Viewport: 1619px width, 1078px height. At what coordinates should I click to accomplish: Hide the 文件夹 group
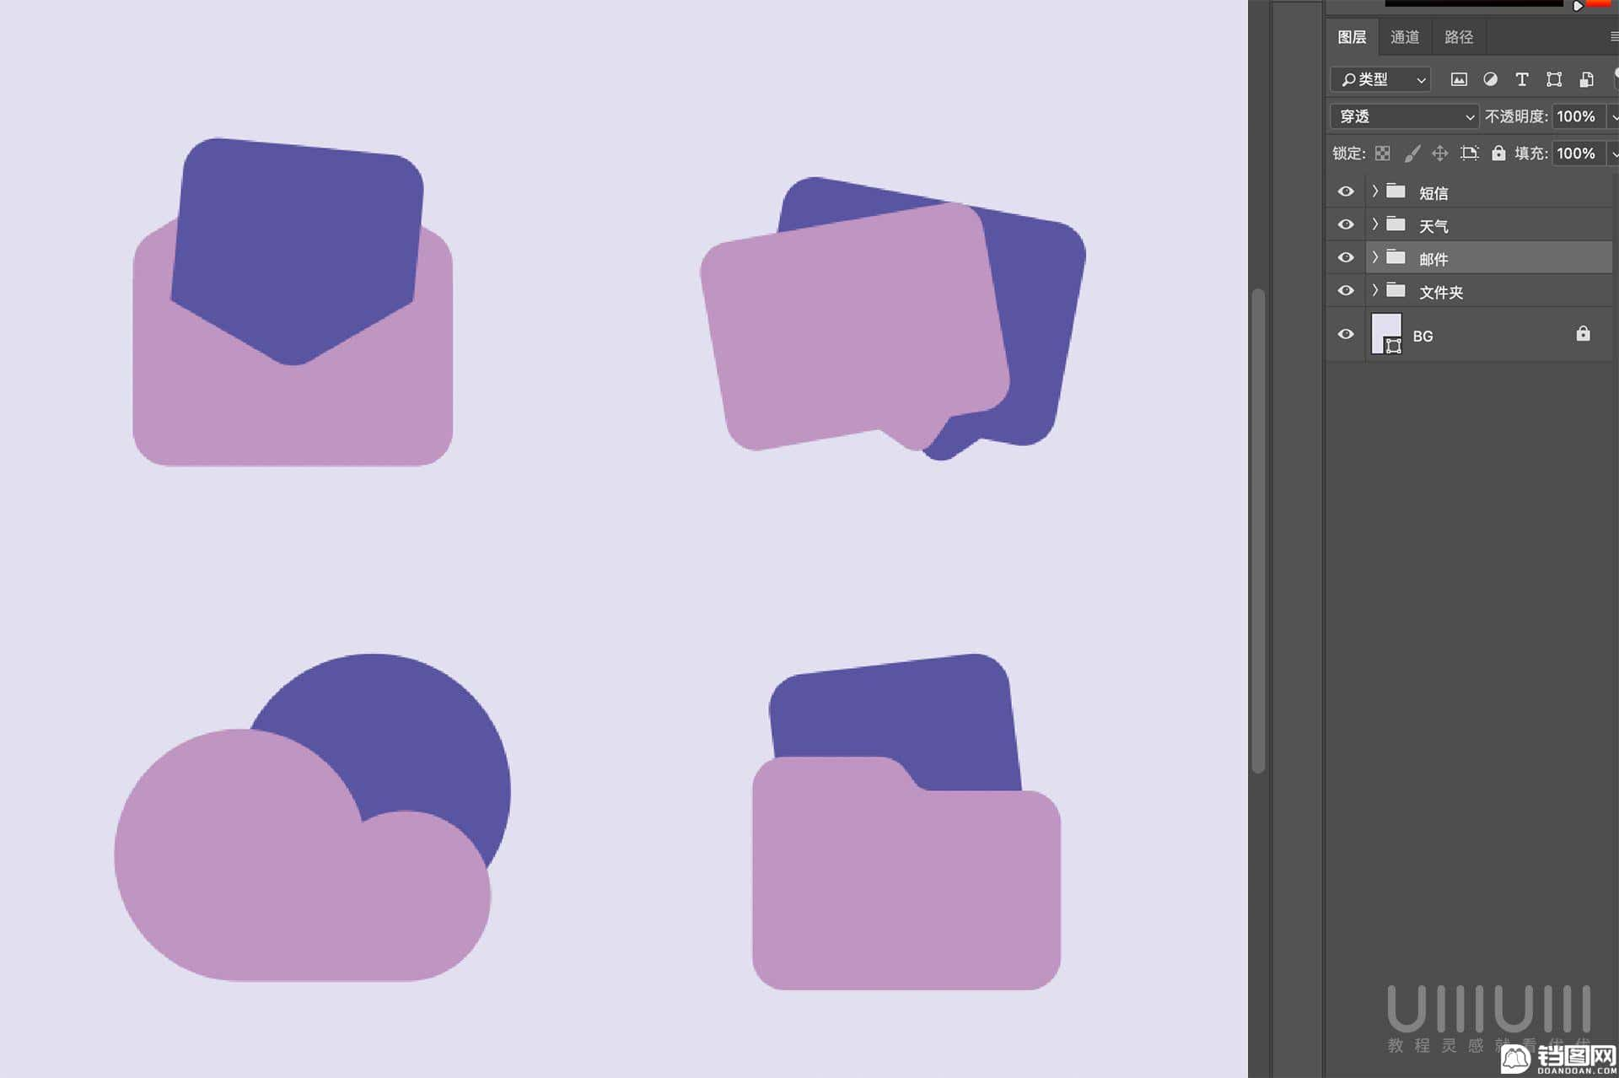pos(1346,290)
